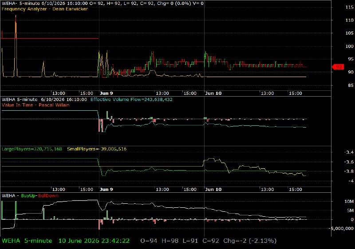This screenshot has width=355, height=249.
Task: Click the '10 June 2026 23:42:22' timestamp
Action: [94, 241]
